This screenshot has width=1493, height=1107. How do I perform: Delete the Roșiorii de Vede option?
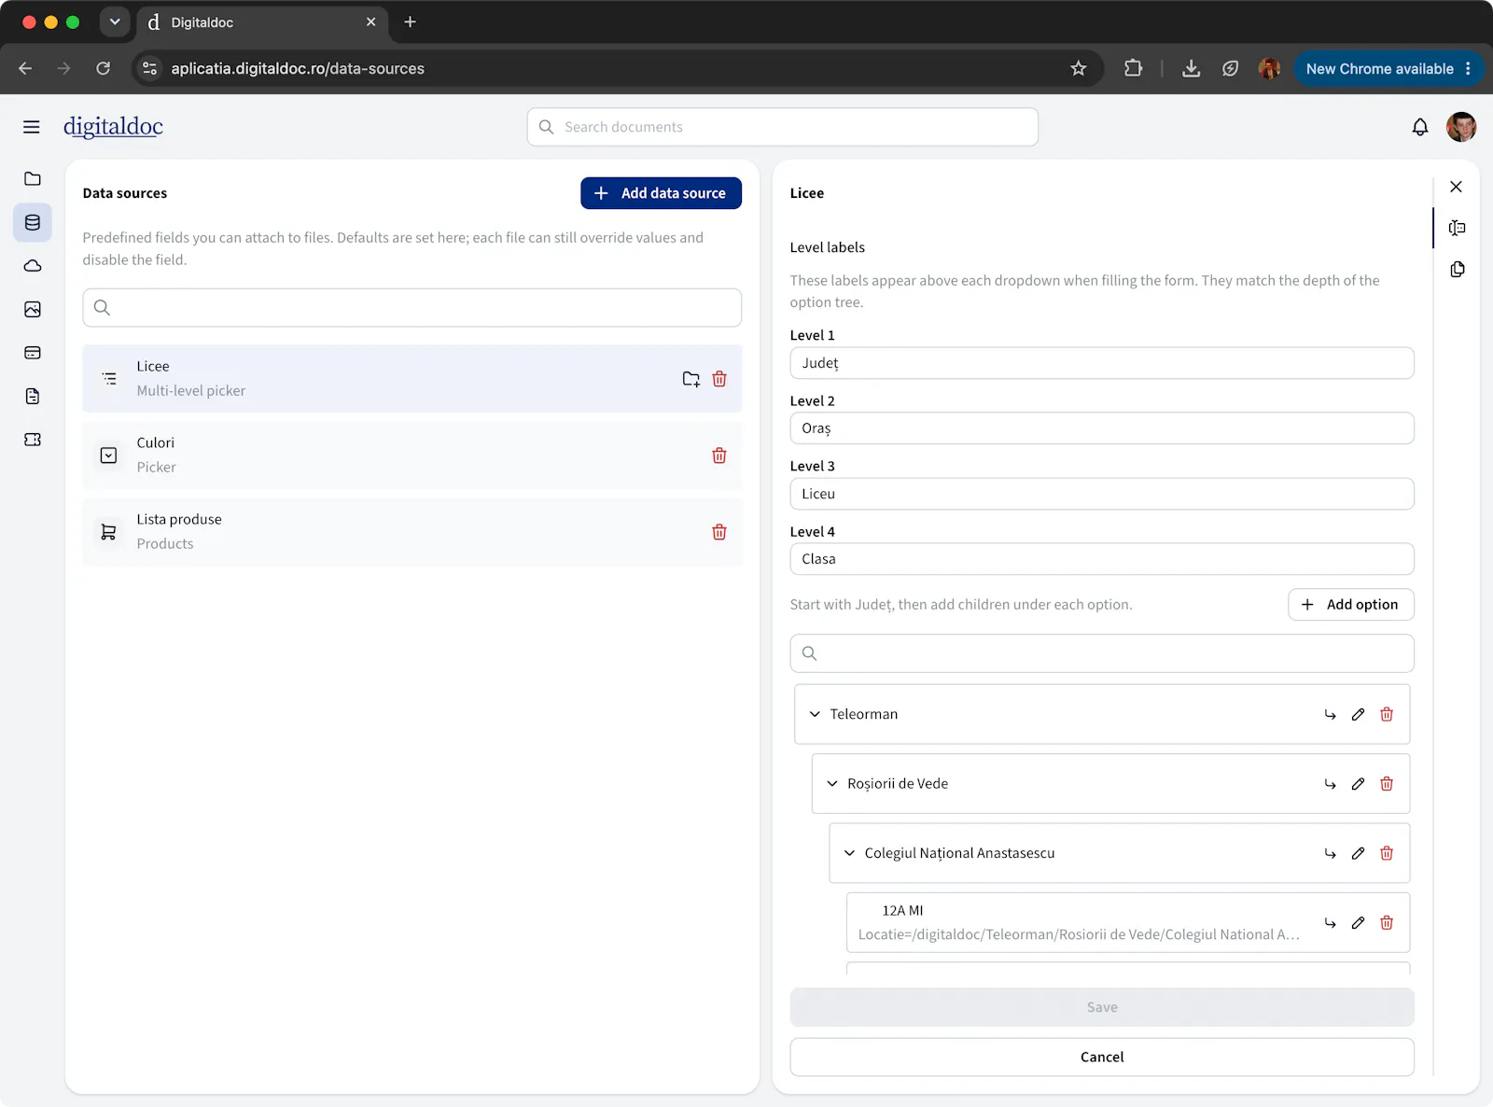point(1387,784)
